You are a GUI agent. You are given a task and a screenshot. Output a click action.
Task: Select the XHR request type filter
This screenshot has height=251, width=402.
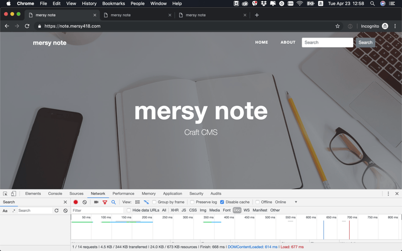pos(174,210)
